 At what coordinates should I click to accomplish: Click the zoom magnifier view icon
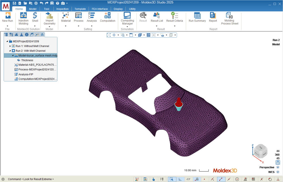(123, 35)
